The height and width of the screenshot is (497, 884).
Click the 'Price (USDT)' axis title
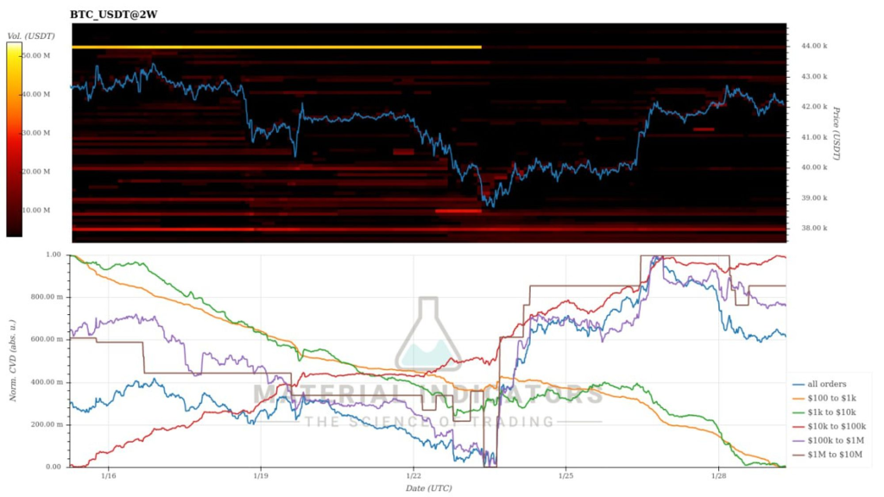[x=836, y=134]
